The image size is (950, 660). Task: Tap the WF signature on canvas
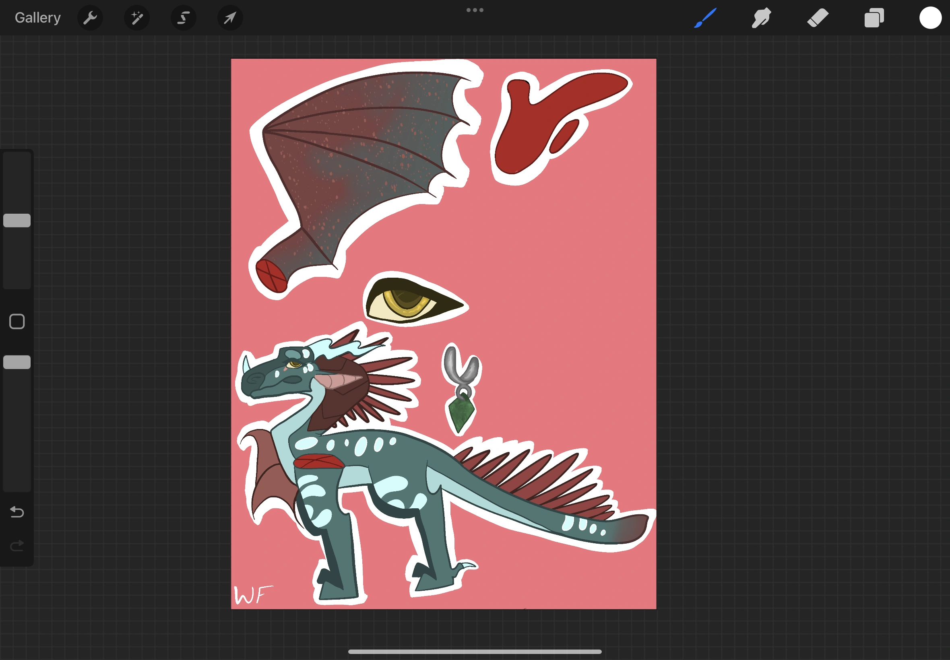pos(253,595)
